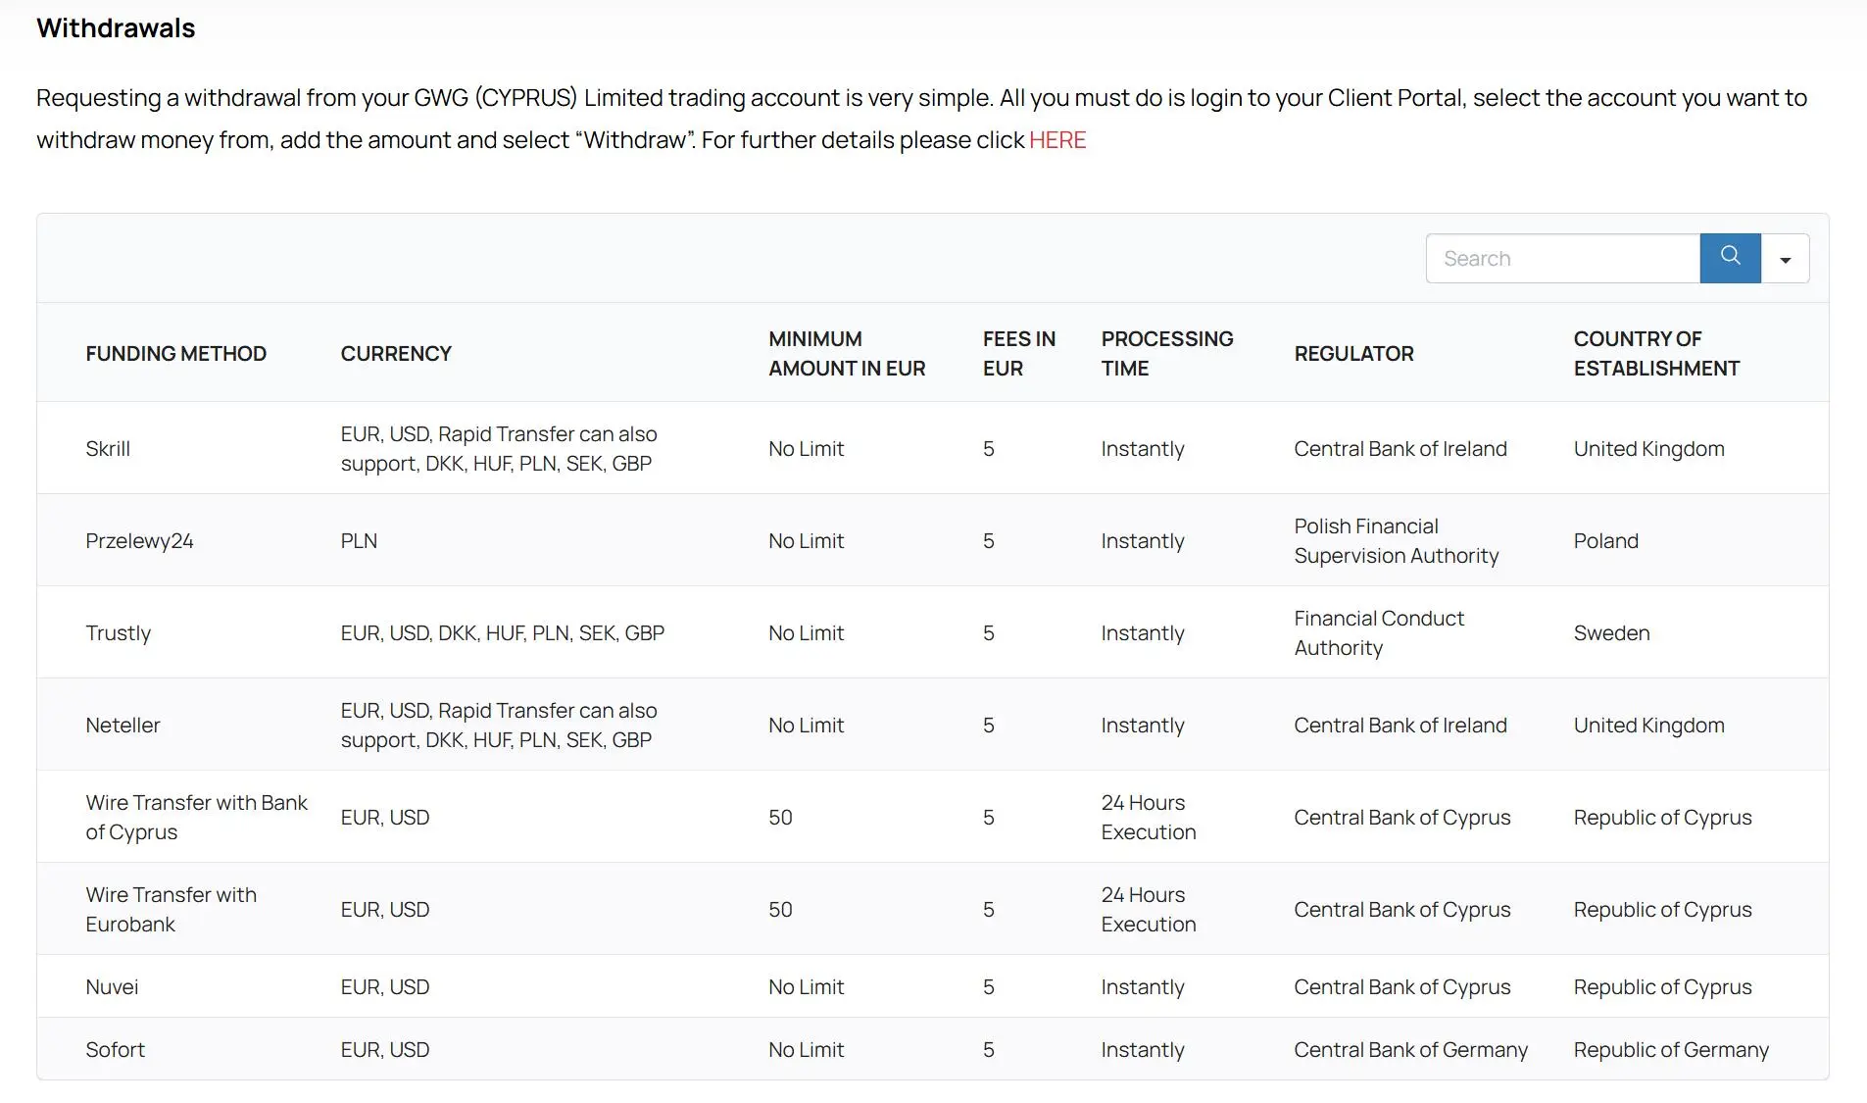Click Republic of Cyprus in the Nuvei row

(x=1662, y=986)
